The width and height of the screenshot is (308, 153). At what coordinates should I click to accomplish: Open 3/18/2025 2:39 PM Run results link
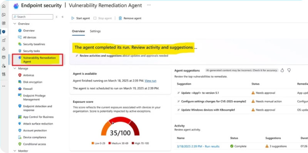tap(198, 146)
